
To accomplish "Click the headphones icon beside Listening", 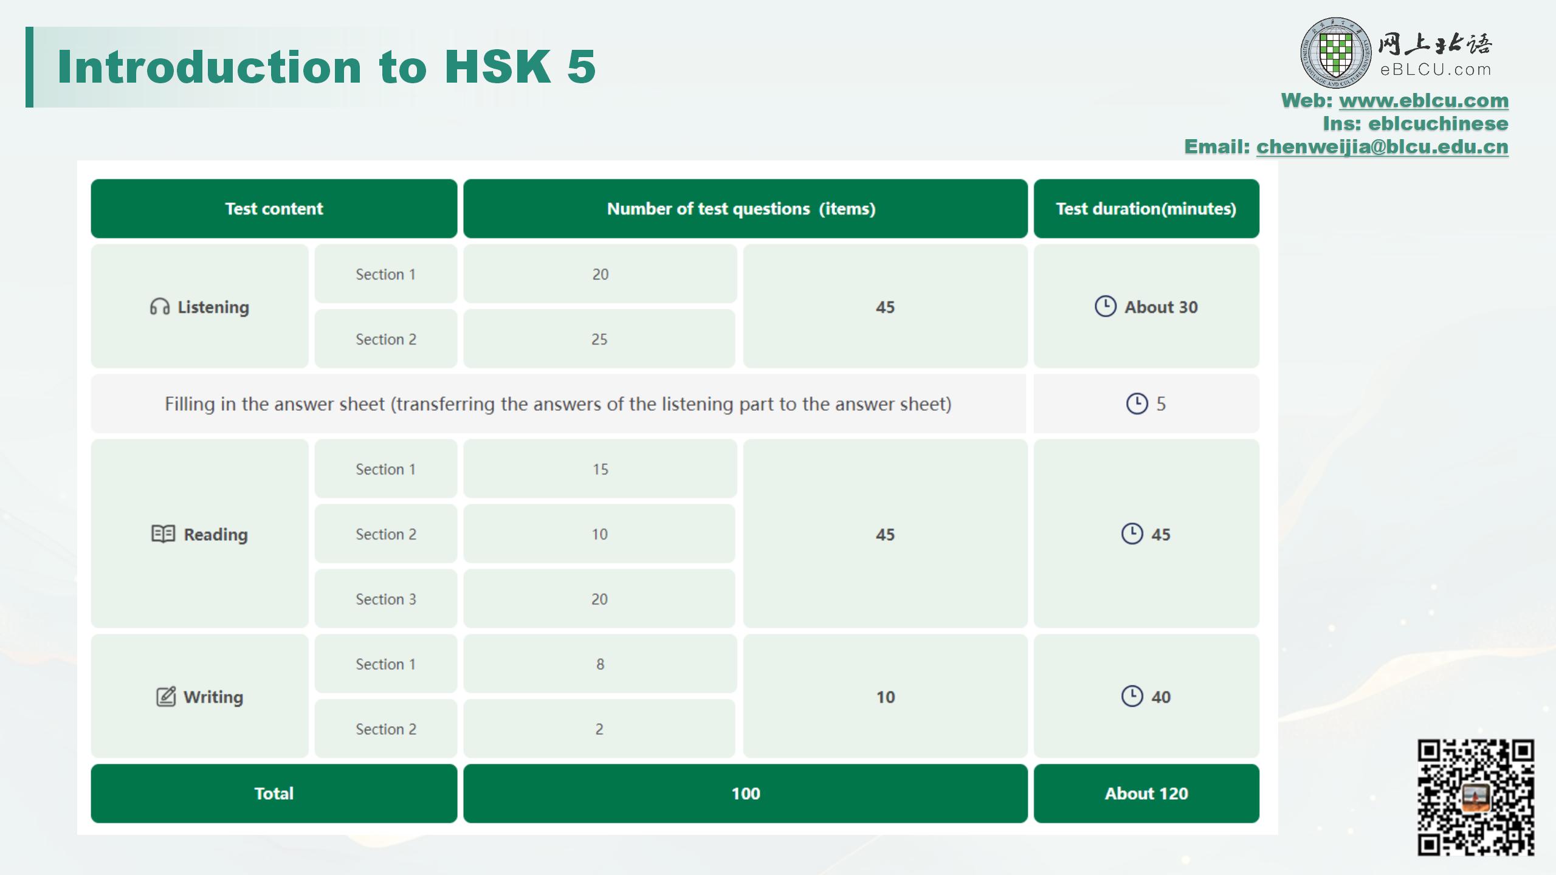I will (159, 307).
